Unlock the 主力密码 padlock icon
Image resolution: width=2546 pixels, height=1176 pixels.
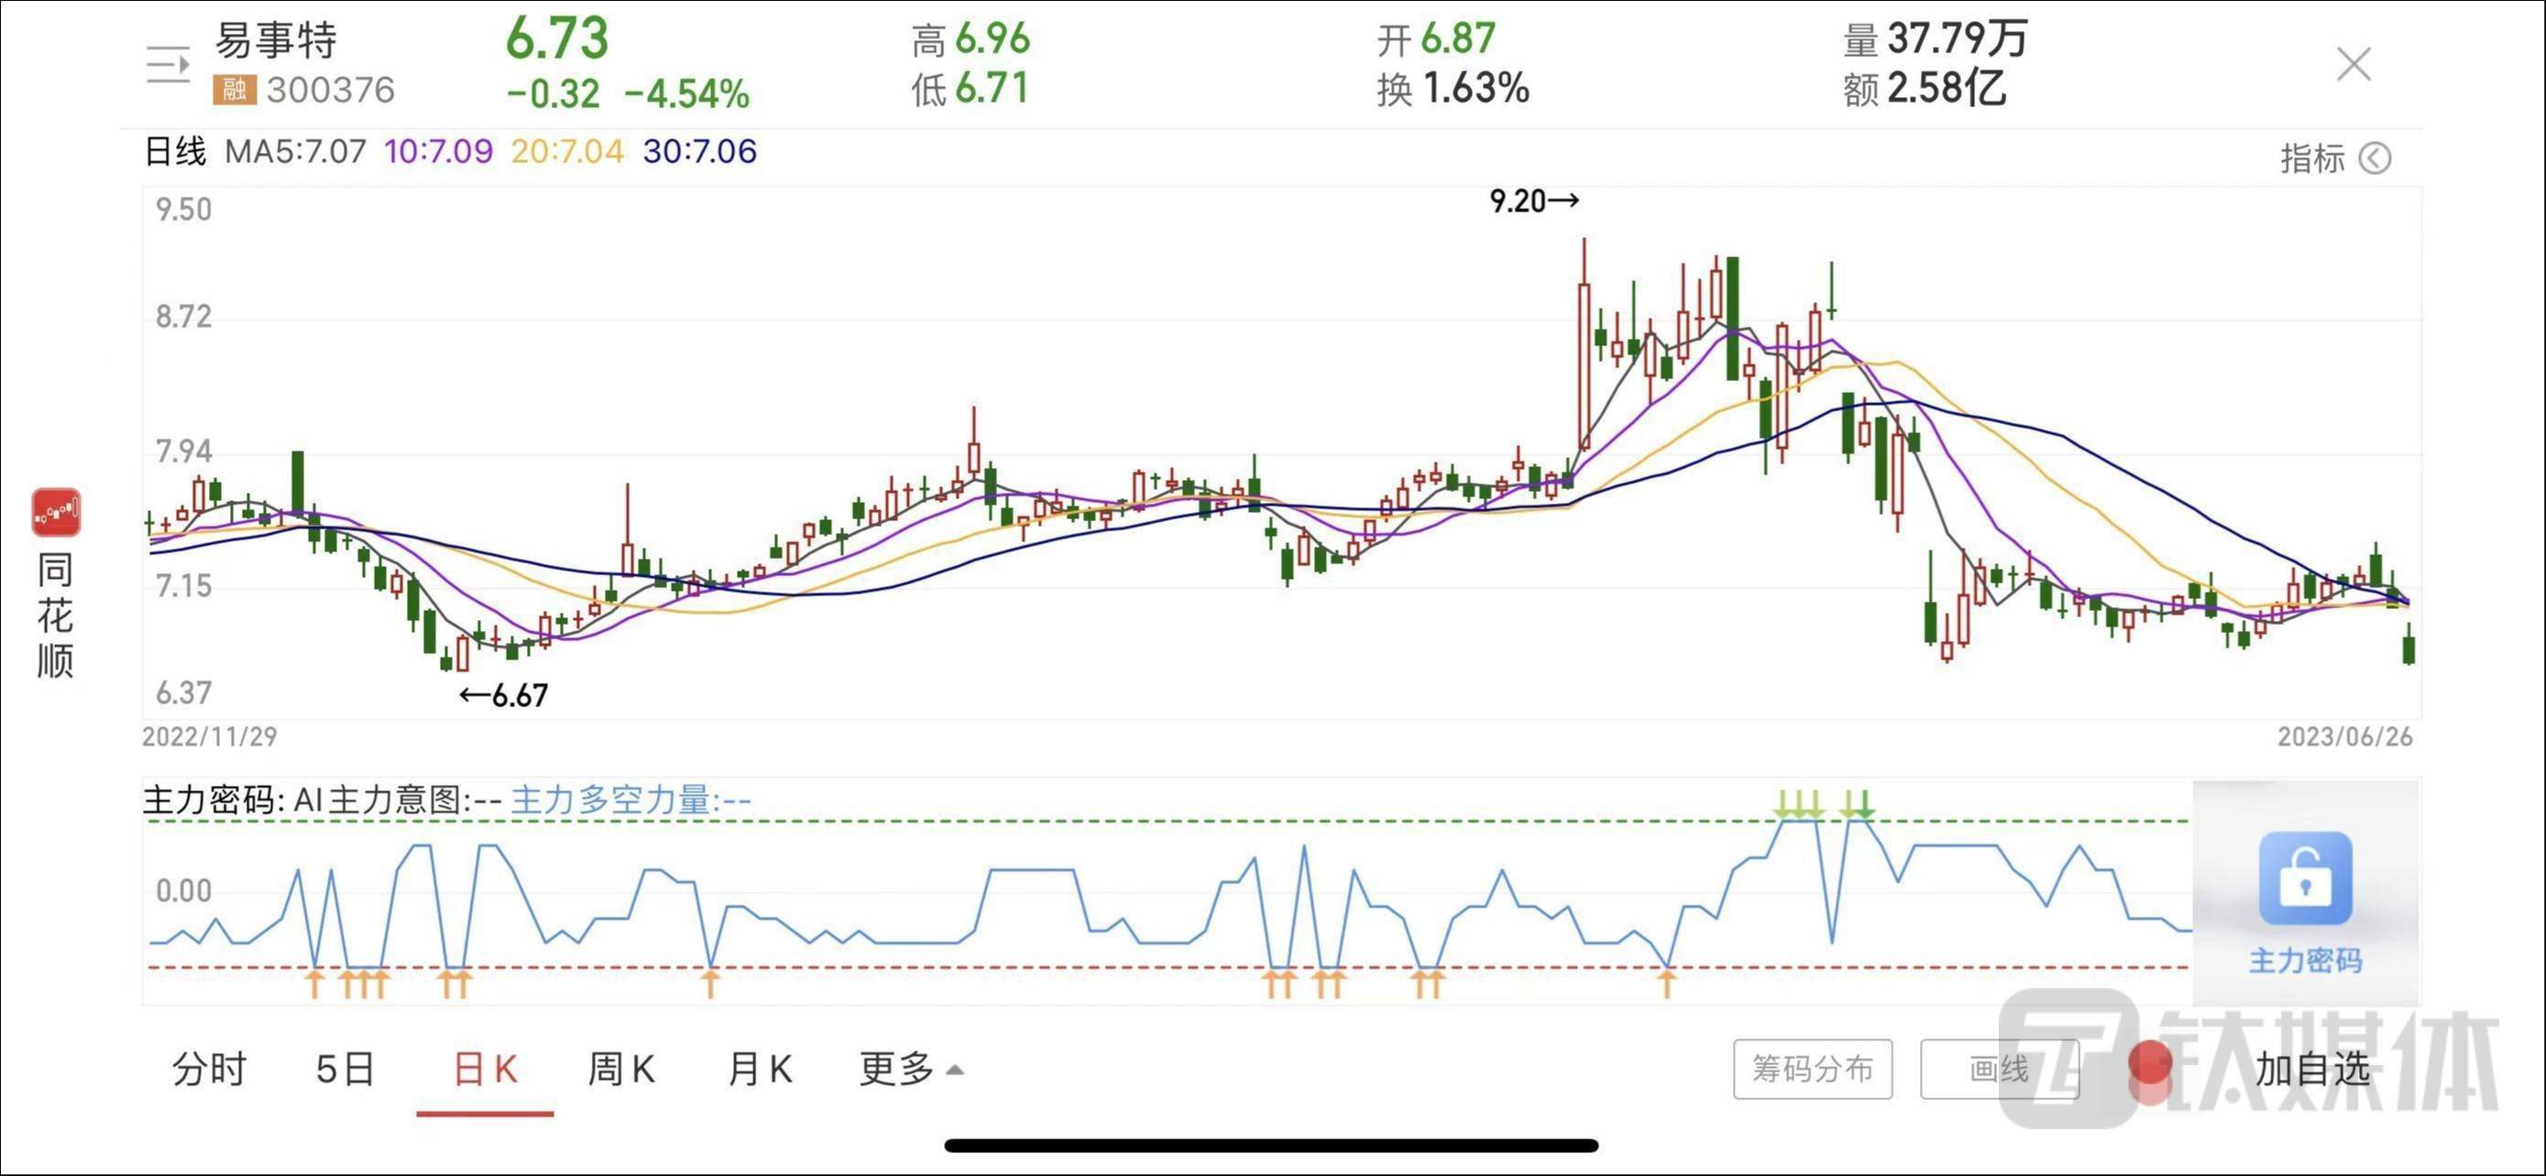[x=2305, y=878]
